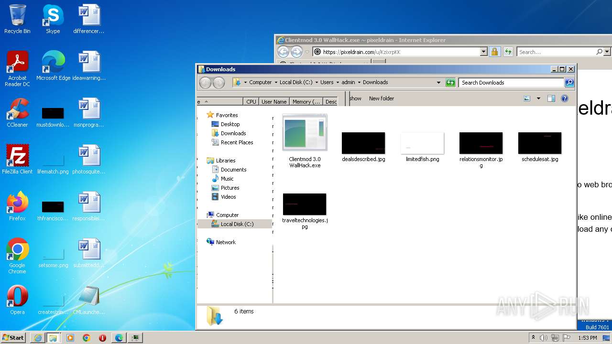Click the Search Downloads field
Viewport: 612px width, 344px height.
click(511, 83)
